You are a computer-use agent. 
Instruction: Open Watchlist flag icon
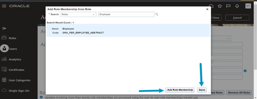[x=228, y=6]
